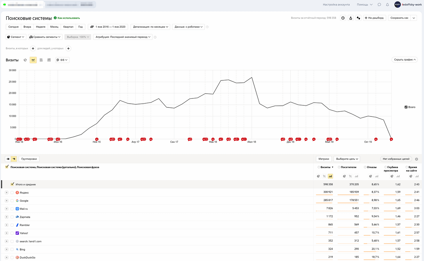The height and width of the screenshot is (261, 424).
Task: Open the chat messages icon
Action: point(379,5)
